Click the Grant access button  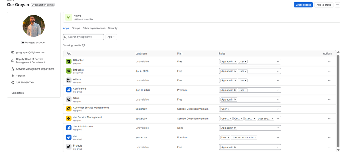click(x=303, y=5)
